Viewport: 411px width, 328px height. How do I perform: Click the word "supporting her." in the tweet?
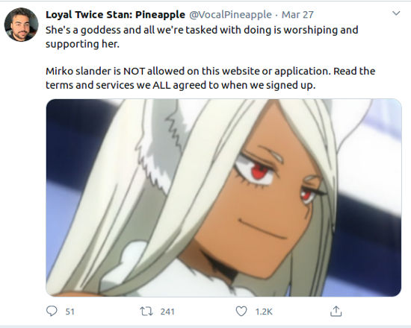tap(82, 44)
